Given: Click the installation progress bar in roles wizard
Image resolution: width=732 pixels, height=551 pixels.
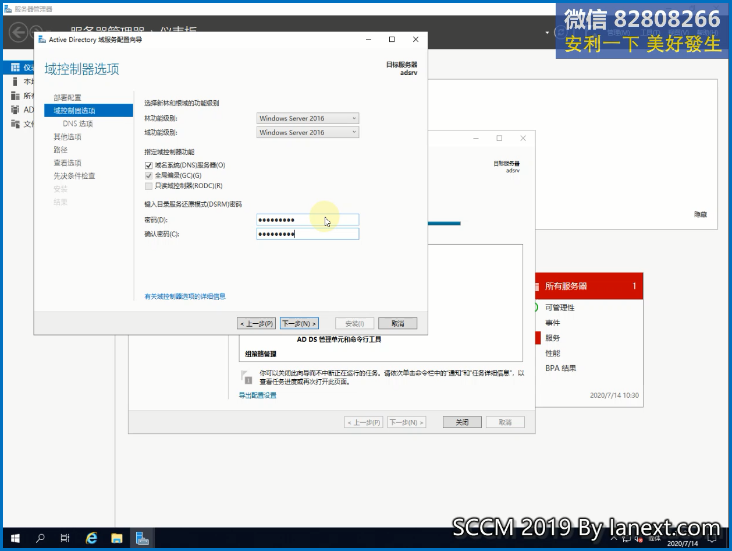Looking at the screenshot, I should (444, 223).
